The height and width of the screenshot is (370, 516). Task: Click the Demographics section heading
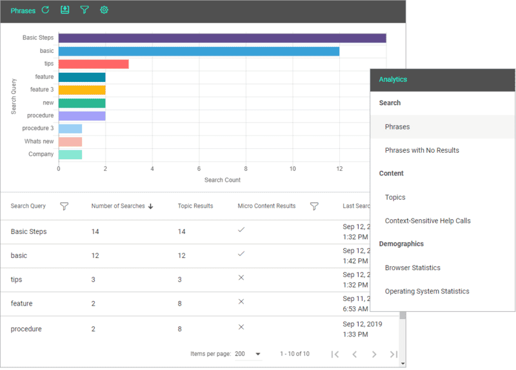401,244
